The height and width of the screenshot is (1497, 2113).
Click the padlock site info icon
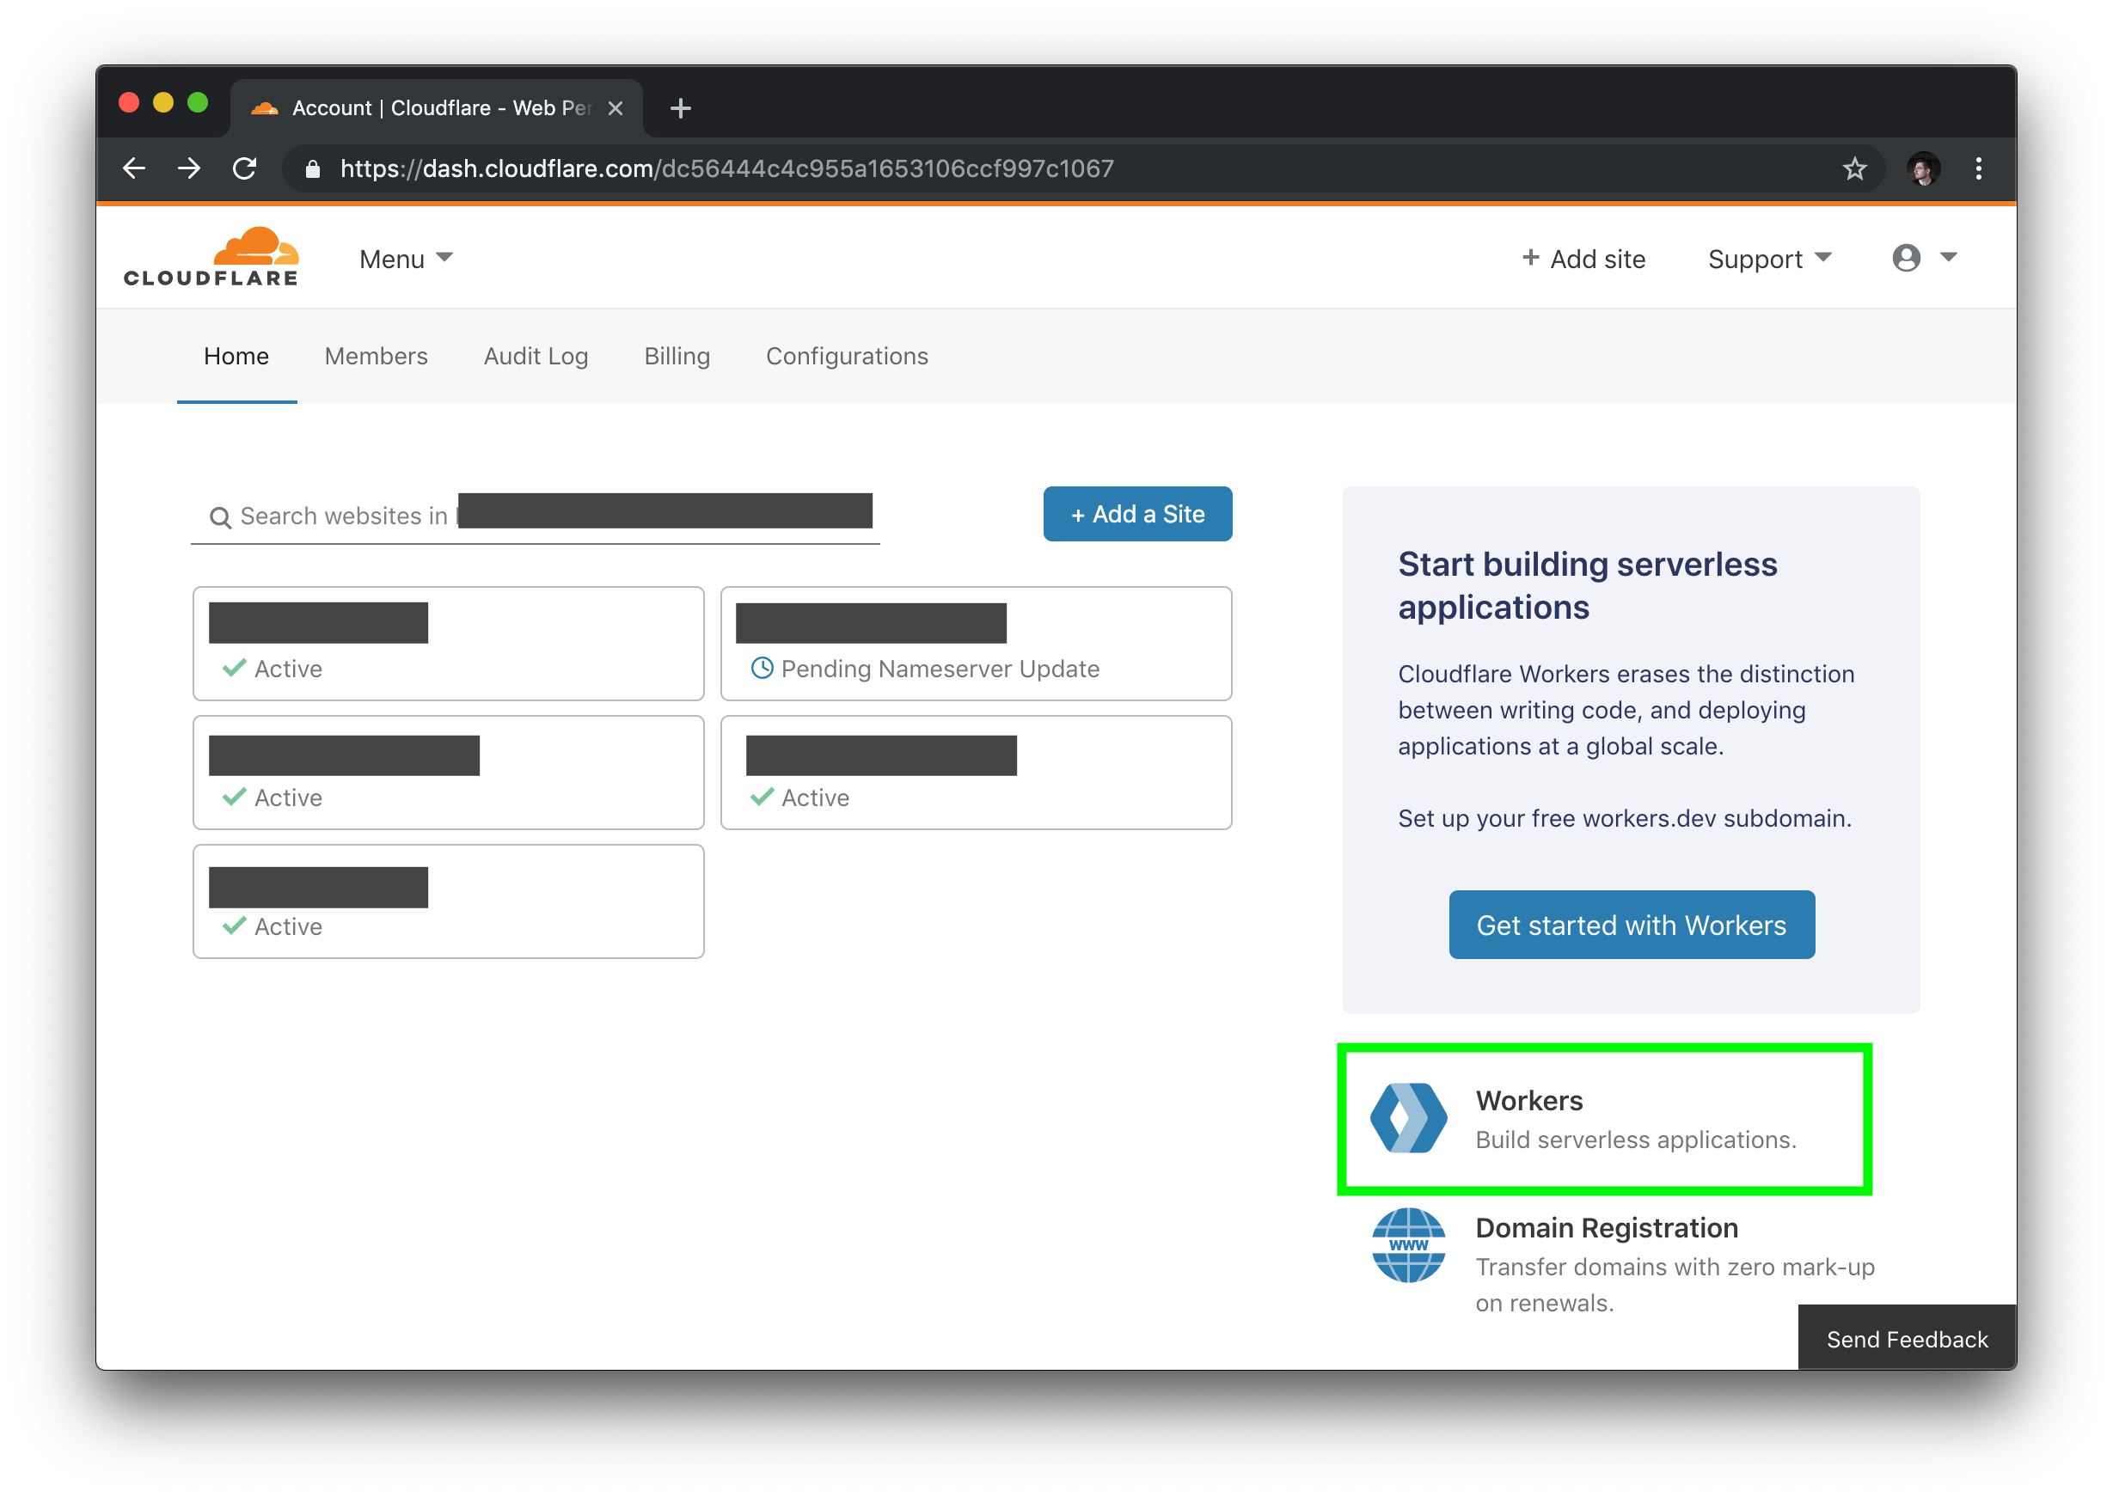(313, 168)
